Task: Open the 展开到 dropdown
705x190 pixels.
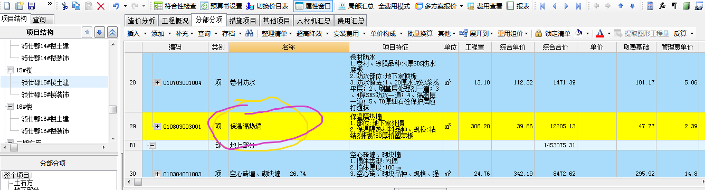Action: pos(477,33)
